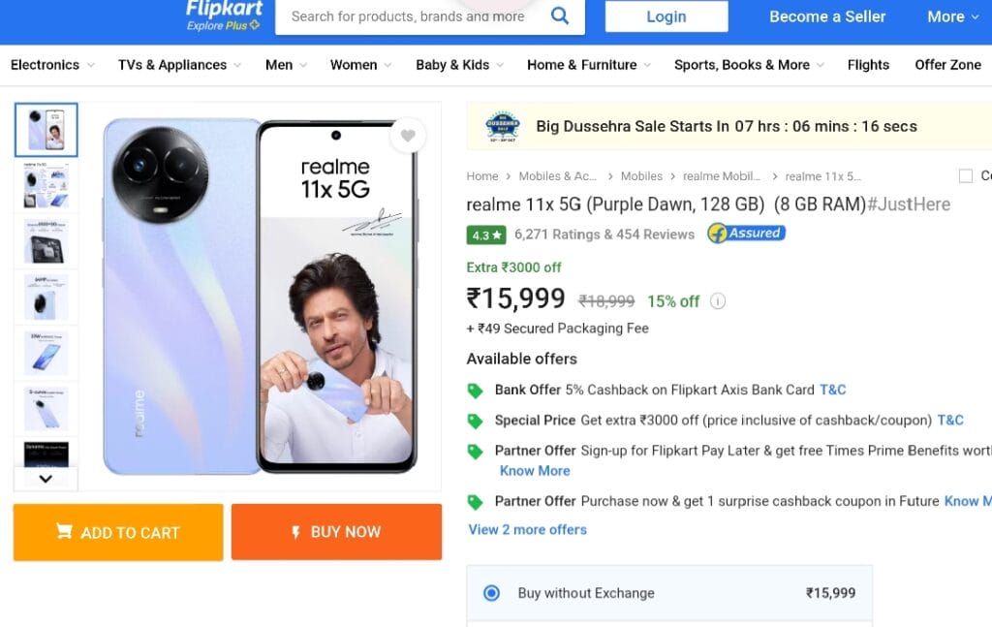Open the Flights menu item
The width and height of the screenshot is (992, 627).
868,65
